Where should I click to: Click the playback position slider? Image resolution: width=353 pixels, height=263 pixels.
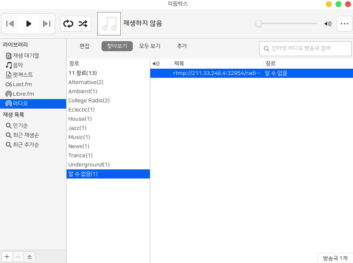(x=286, y=24)
